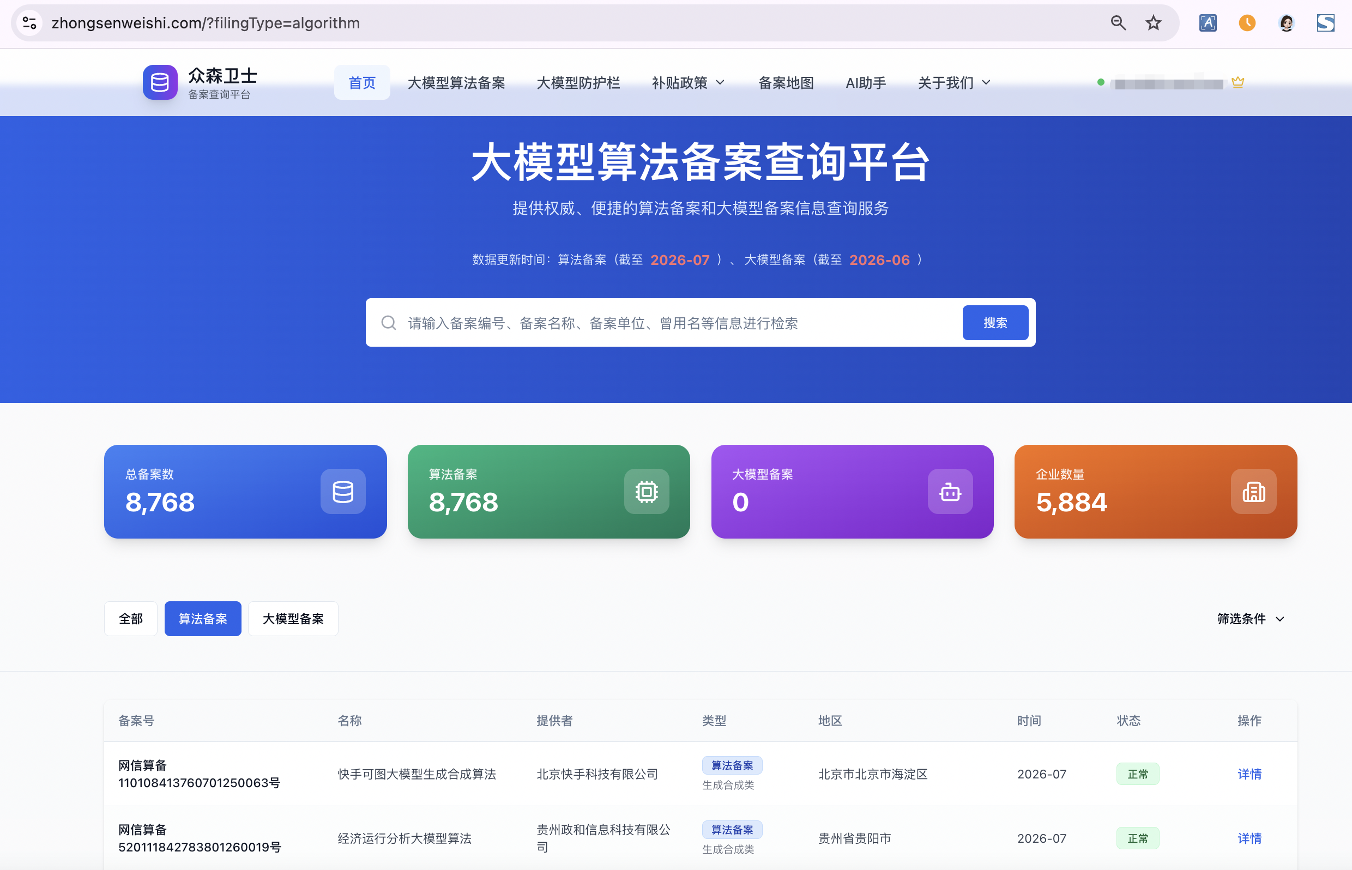Open the orange clock extension icon

(1247, 23)
